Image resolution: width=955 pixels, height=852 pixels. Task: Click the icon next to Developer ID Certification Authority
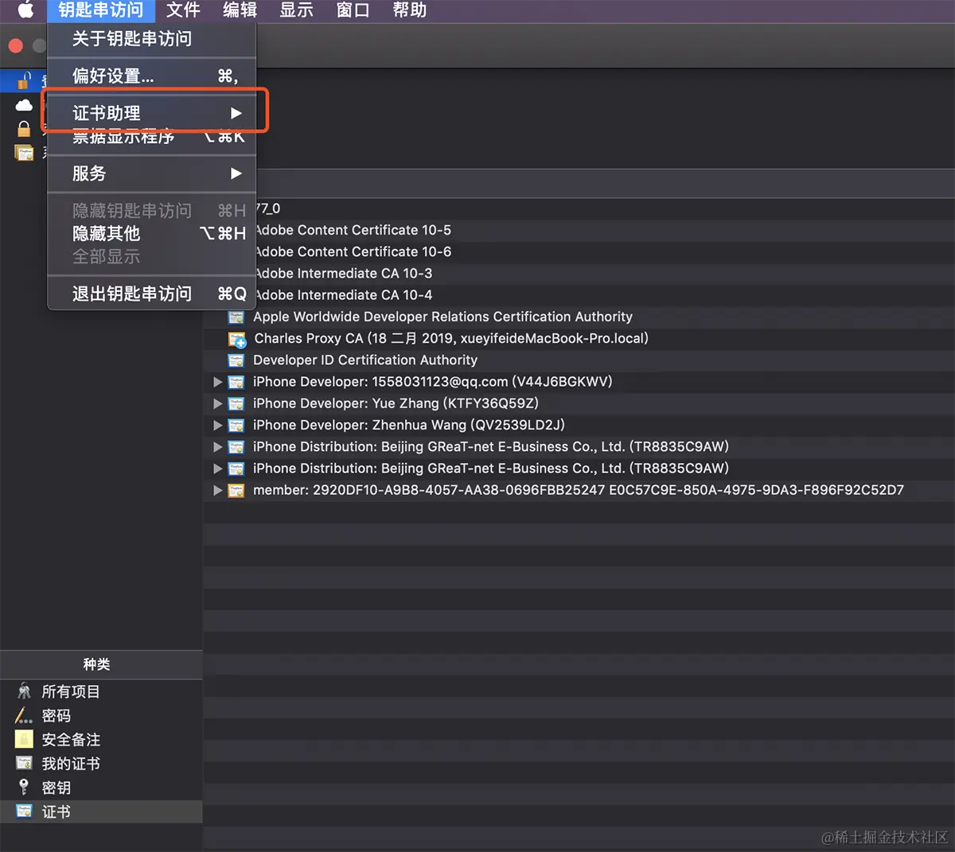[236, 360]
